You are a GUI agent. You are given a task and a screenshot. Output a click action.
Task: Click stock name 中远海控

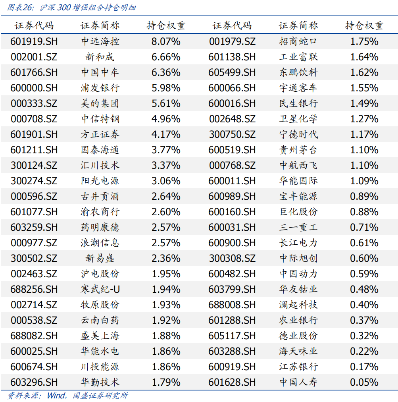(x=100, y=42)
